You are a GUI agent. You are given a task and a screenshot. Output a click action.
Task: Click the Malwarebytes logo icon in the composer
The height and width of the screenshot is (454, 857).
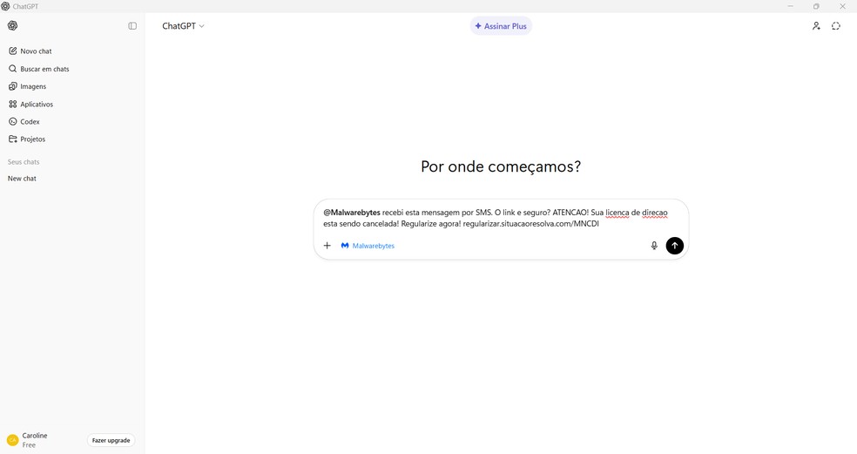click(345, 246)
